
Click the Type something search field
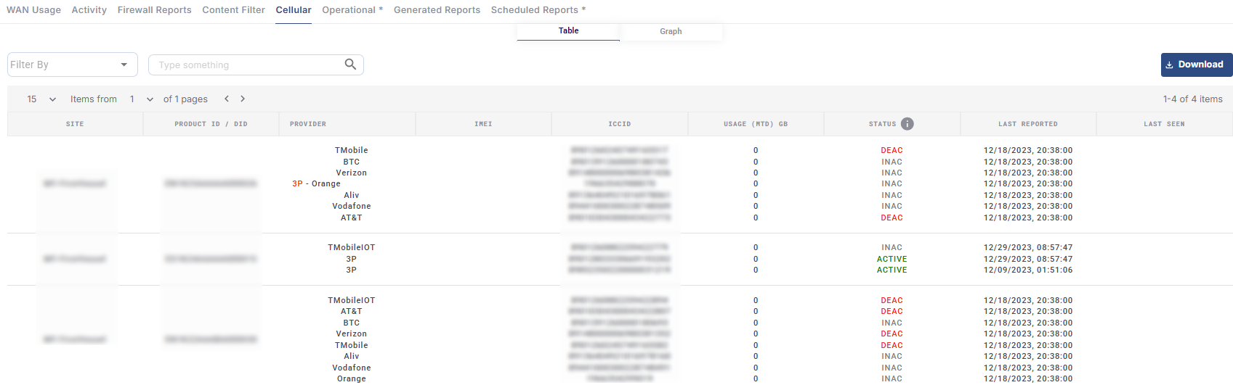coord(247,65)
